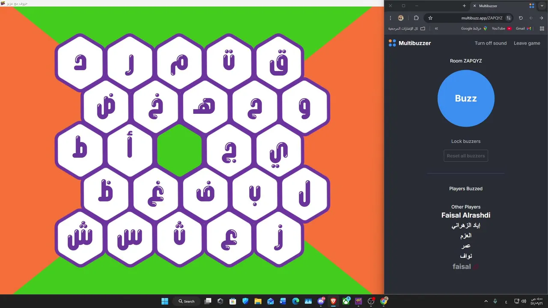548x308 pixels.
Task: Open the all bookmarks folder
Action: [x=407, y=29]
